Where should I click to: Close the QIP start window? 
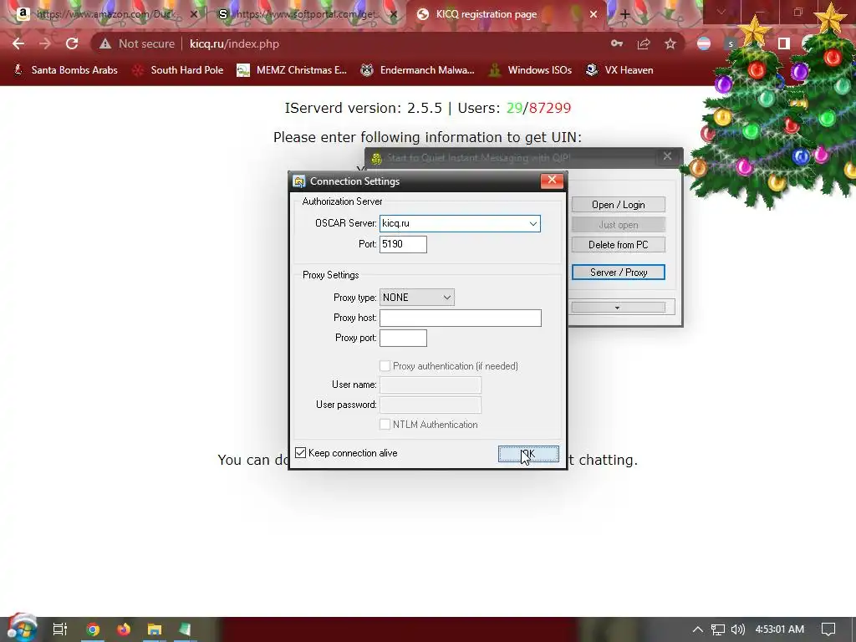667,156
